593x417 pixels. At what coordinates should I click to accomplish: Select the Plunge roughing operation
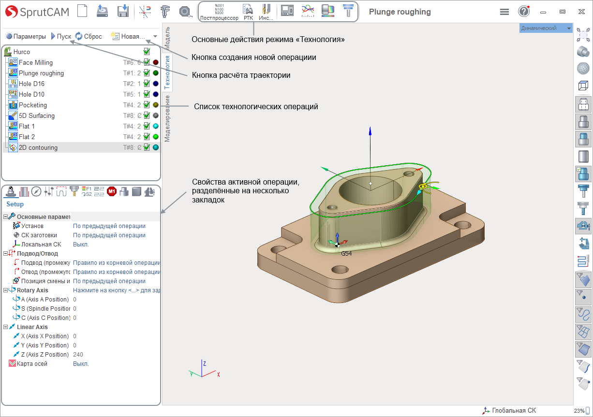click(x=41, y=73)
